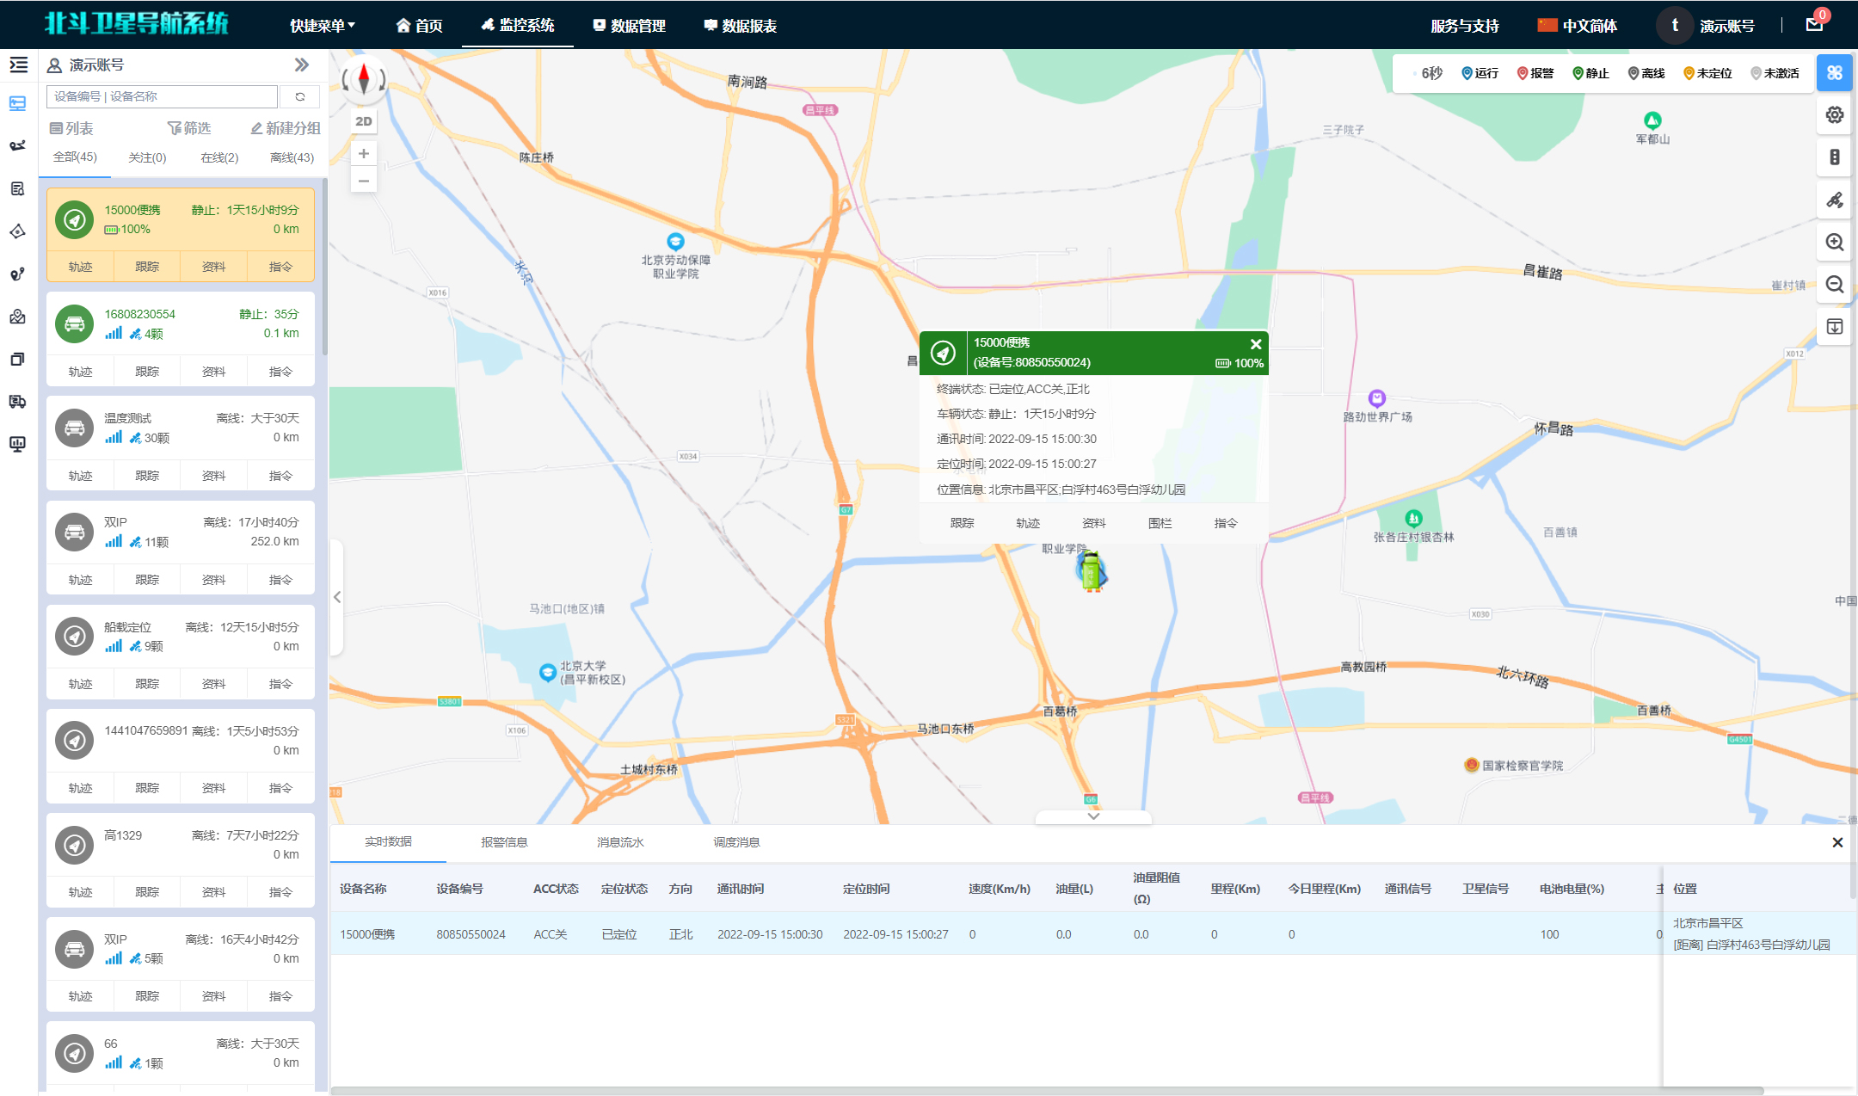Refresh the device search list
Image resolution: width=1858 pixels, height=1096 pixels.
coord(300,96)
